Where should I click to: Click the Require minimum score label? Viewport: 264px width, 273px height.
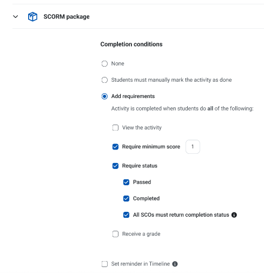[151, 147]
